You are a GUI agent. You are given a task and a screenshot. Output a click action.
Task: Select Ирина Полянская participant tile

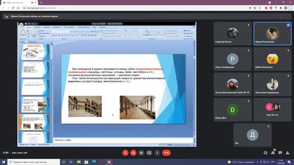tap(272, 33)
